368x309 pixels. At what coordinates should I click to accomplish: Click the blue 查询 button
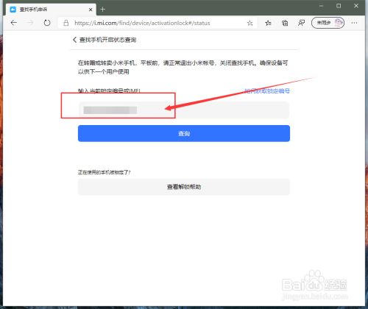point(184,133)
